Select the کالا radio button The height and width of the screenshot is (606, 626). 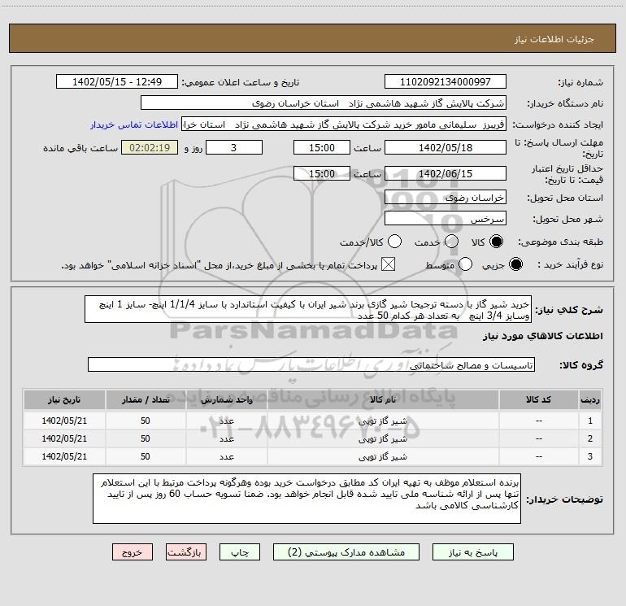coord(496,242)
